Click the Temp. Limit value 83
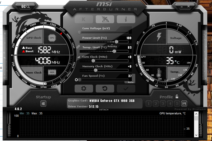The image size is (212, 141). [x=129, y=47]
